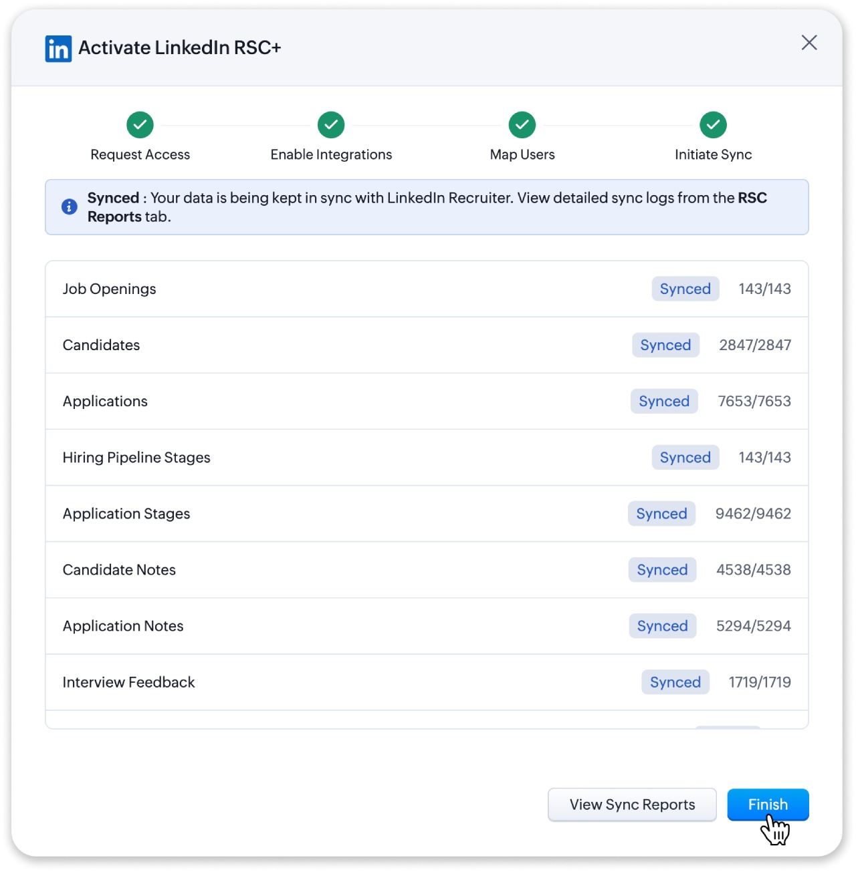The image size is (856, 872).
Task: Select the Initiate Sync step label
Action: (x=714, y=154)
